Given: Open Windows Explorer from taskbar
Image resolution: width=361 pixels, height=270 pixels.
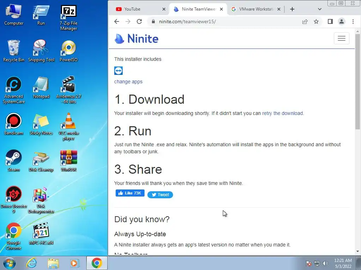Looking at the screenshot, I should click(53, 263).
